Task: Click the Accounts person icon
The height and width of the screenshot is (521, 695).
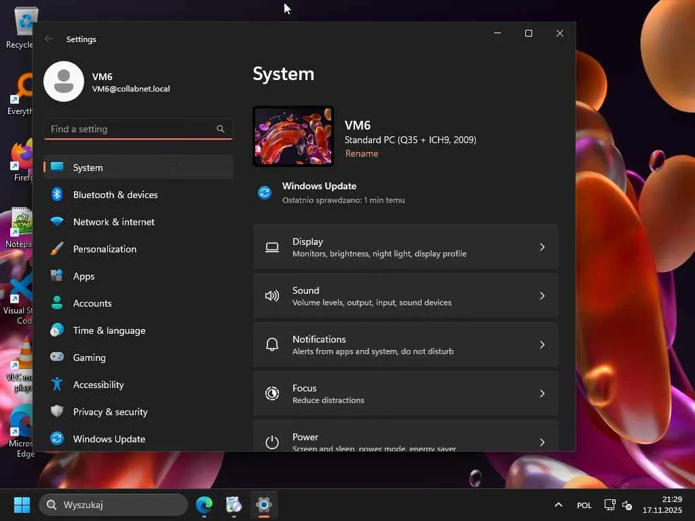Action: click(57, 303)
